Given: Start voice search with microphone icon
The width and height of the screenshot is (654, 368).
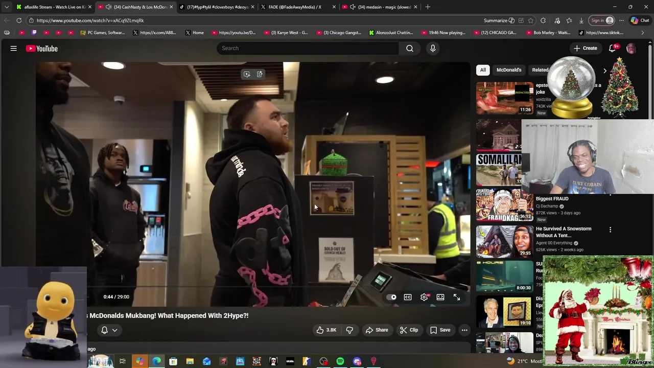Looking at the screenshot, I should coord(433,48).
